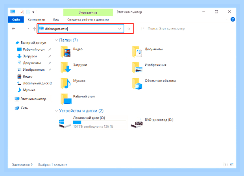Screen dimensions: 244x176
Task: Toggle pin for Загрузки in quick access
Action: pyautogui.click(x=50, y=56)
